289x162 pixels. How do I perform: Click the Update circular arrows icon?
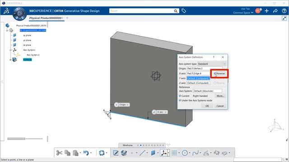tap(102, 153)
